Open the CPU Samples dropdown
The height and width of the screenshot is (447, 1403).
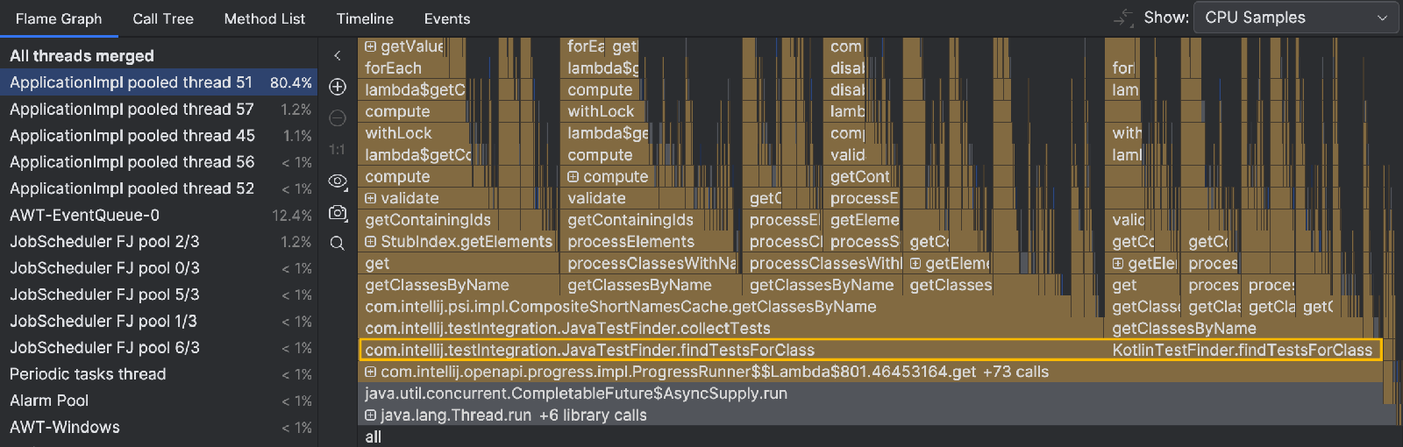pos(1296,18)
